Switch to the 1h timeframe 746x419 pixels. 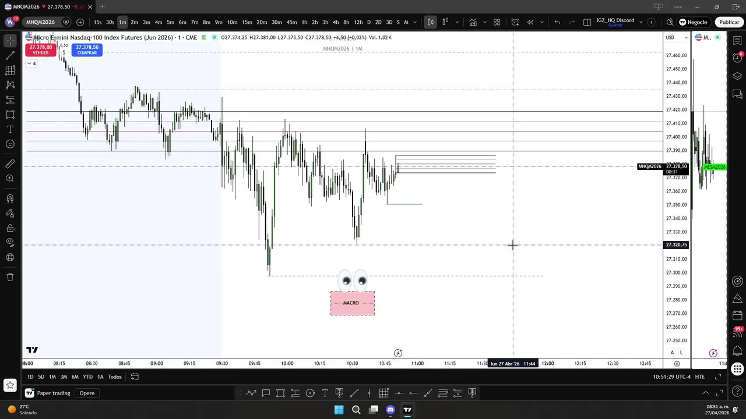tap(304, 22)
